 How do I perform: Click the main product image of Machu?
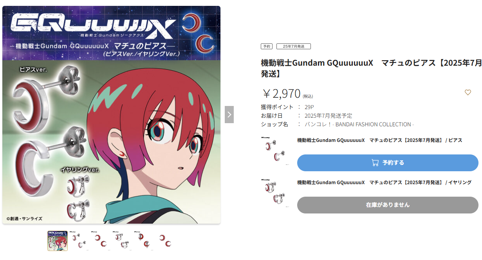111,115
